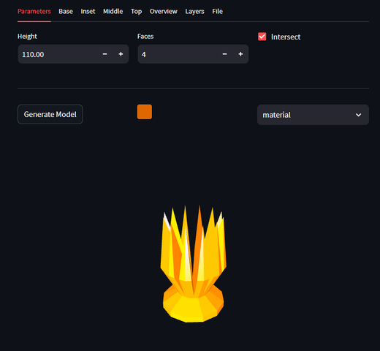
Task: Decrease the Faces count with minus
Action: 224,54
